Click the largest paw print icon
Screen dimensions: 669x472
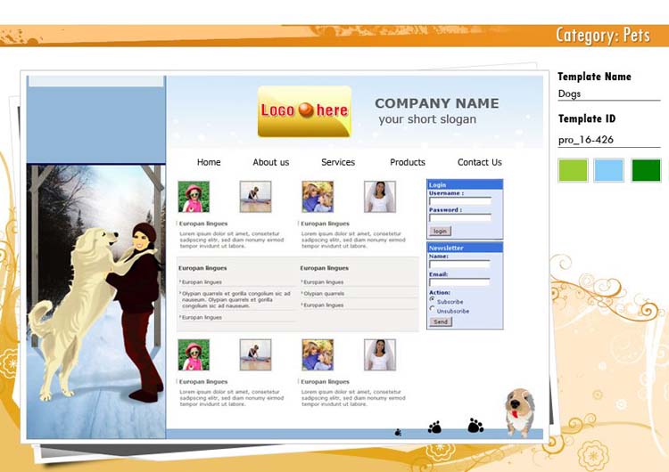(475, 426)
